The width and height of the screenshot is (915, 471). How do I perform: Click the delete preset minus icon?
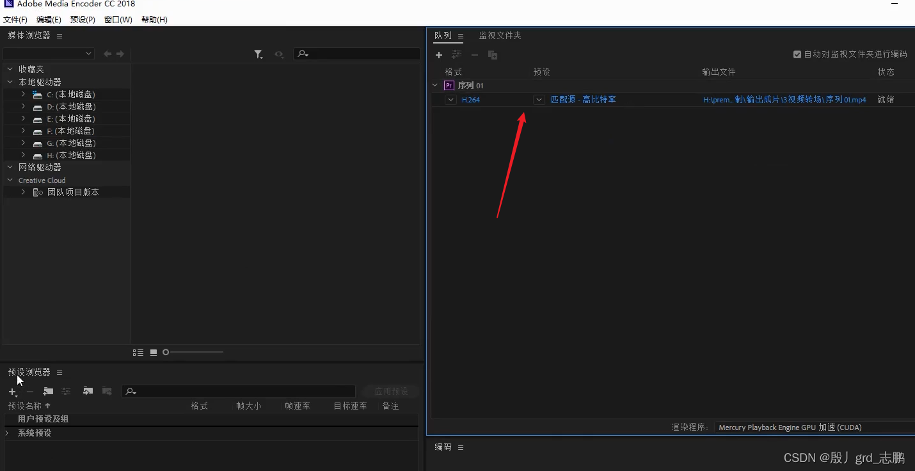pyautogui.click(x=30, y=391)
